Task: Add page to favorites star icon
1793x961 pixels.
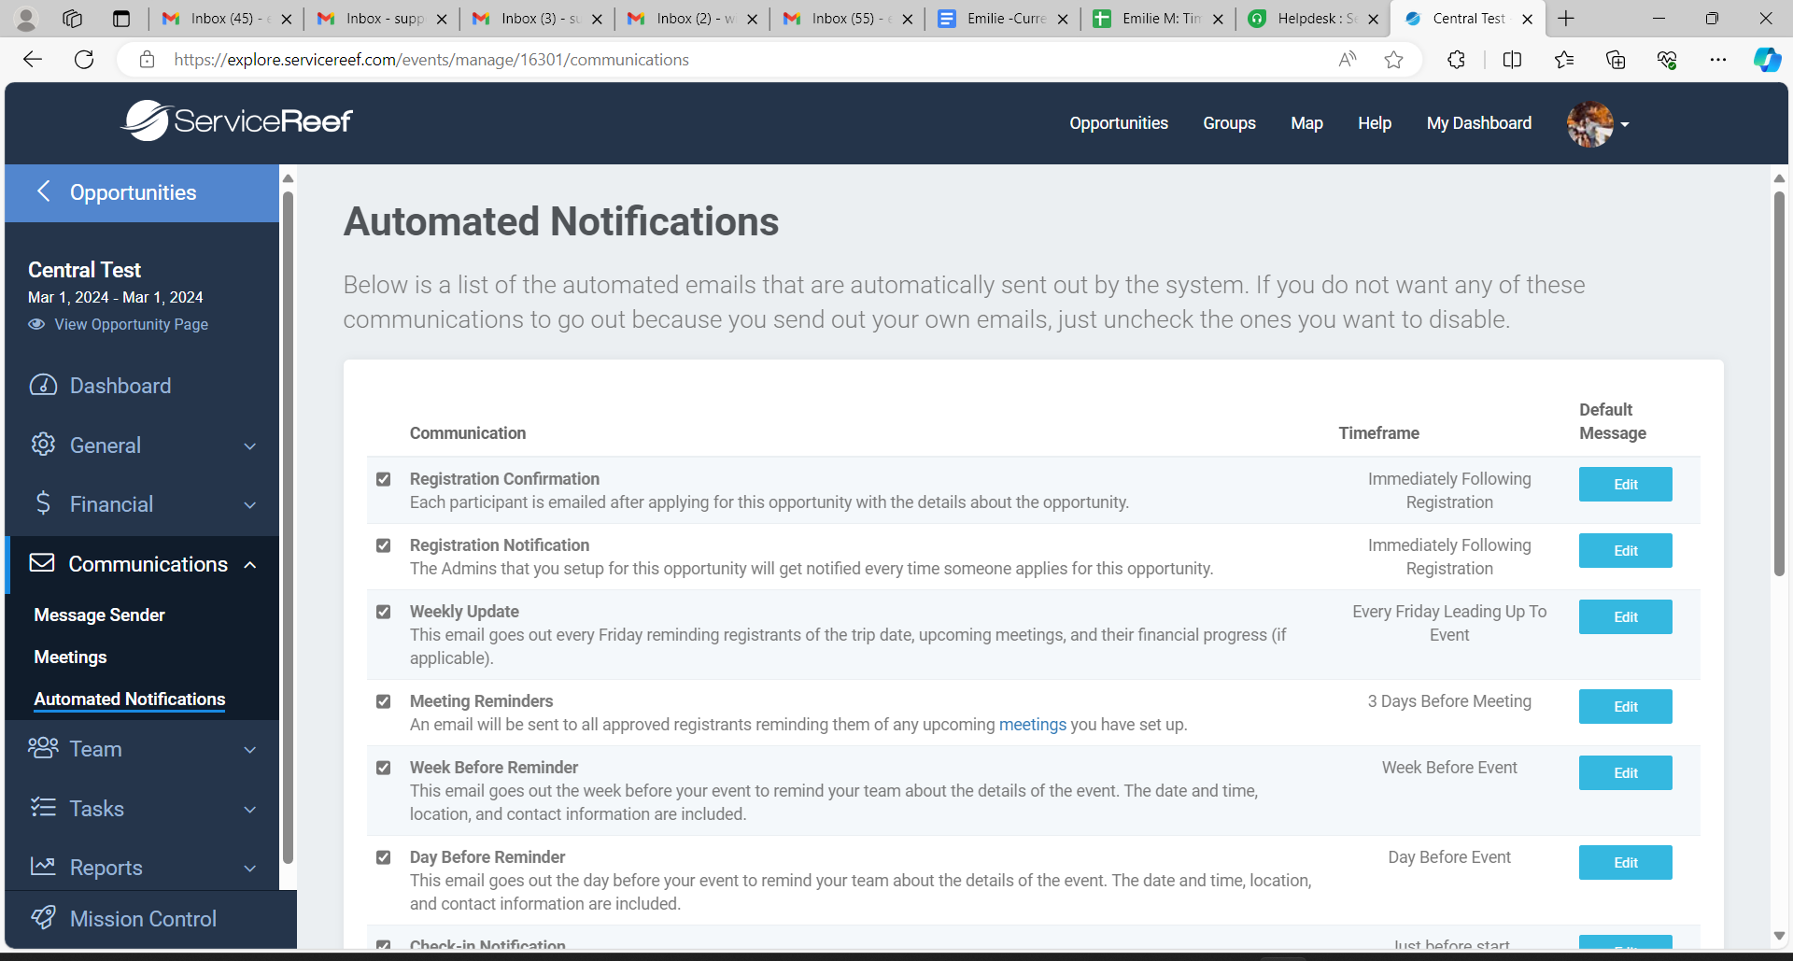Action: click(1393, 60)
